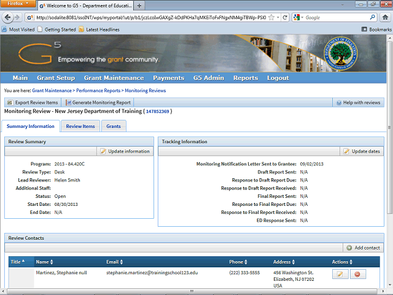Open the G5 Admin menu
Screen dimensions: 393x295
click(x=209, y=78)
